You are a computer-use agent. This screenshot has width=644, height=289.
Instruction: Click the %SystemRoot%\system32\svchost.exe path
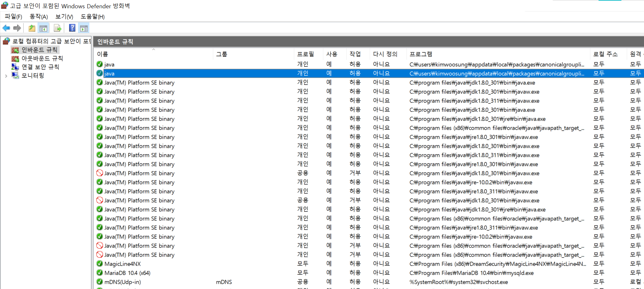click(458, 282)
